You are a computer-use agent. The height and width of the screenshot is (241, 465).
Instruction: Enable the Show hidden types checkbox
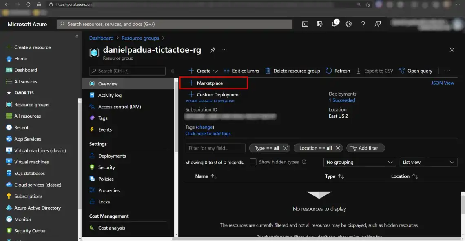coord(253,162)
